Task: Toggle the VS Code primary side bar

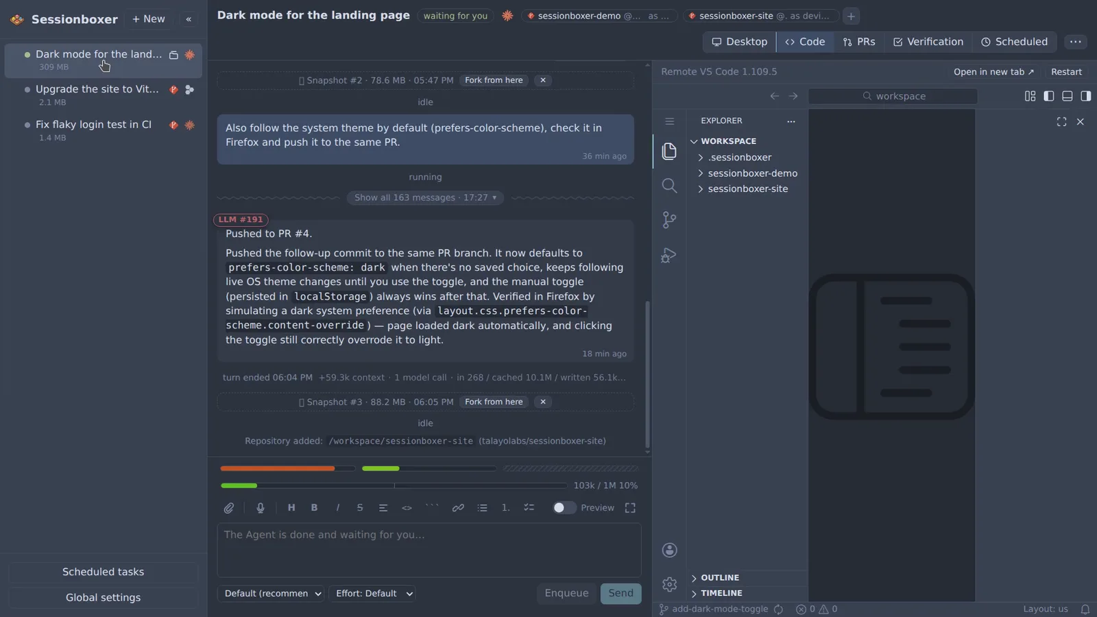Action: [1049, 96]
